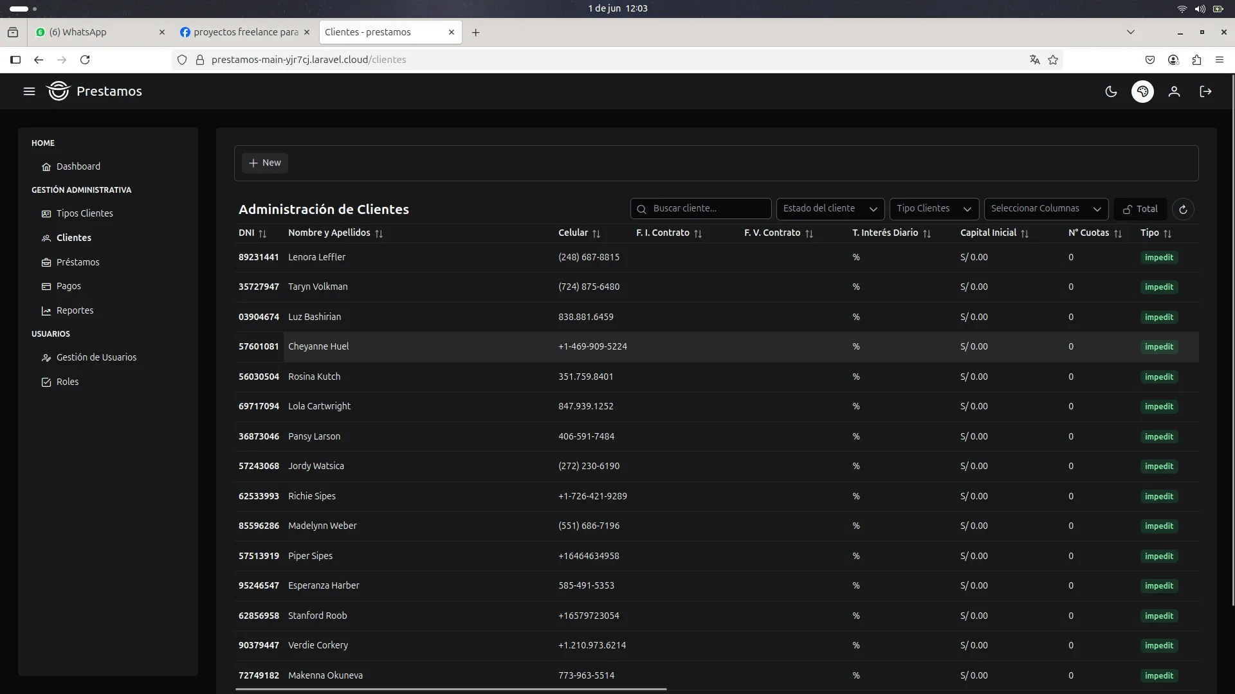Click the logout icon in header
This screenshot has width=1235, height=694.
pos(1205,91)
